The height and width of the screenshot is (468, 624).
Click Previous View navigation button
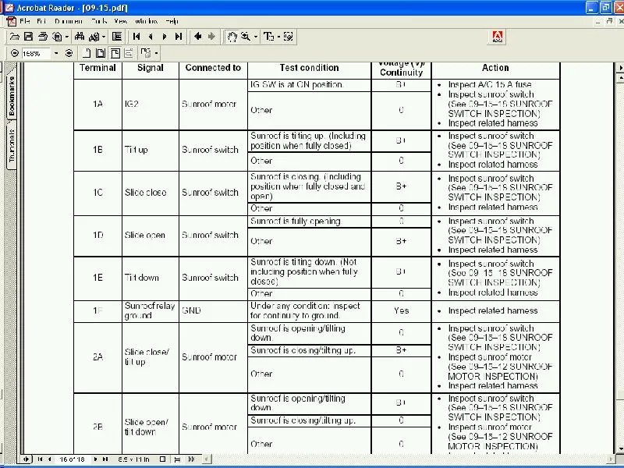pyautogui.click(x=198, y=37)
